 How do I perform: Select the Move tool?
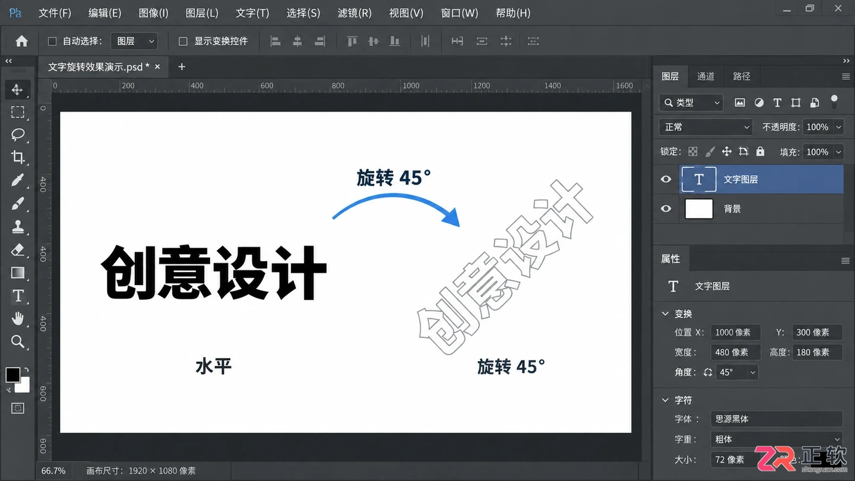coord(17,90)
